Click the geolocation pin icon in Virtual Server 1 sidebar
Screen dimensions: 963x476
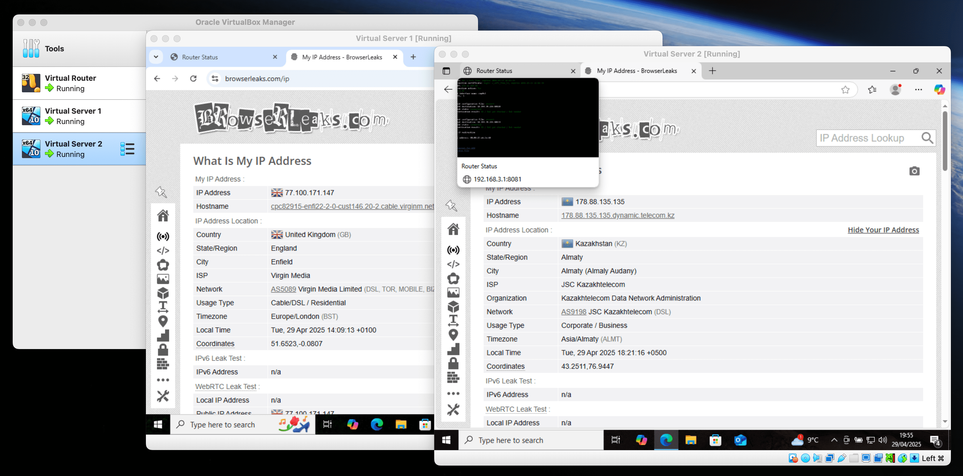pos(163,321)
